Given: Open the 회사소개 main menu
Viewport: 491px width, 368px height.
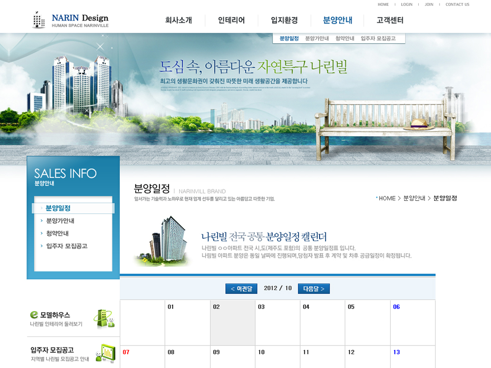Looking at the screenshot, I should click(178, 21).
